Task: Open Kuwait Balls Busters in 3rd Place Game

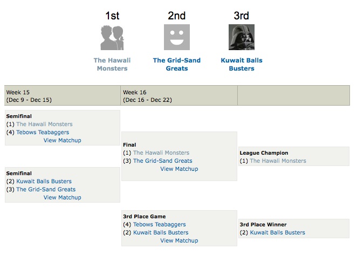Action: coord(161,232)
